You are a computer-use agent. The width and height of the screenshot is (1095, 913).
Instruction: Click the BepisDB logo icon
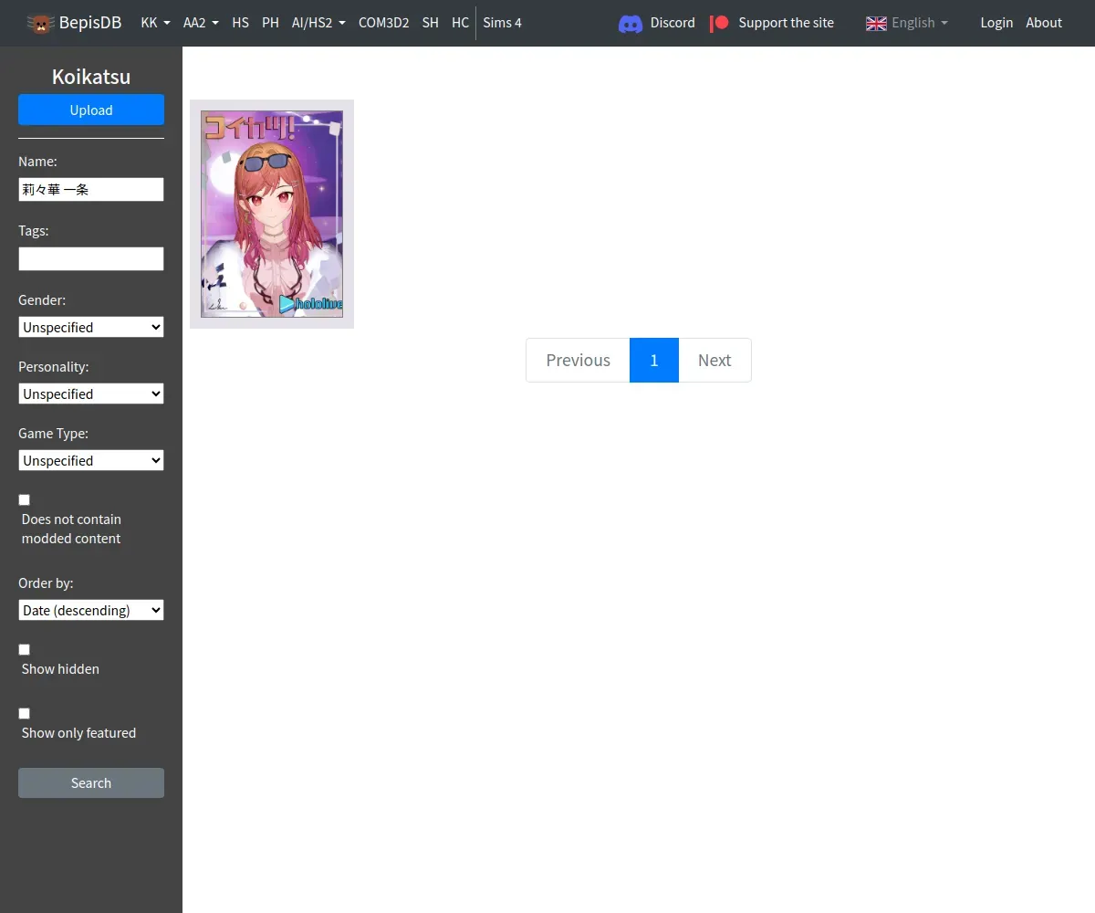[40, 23]
